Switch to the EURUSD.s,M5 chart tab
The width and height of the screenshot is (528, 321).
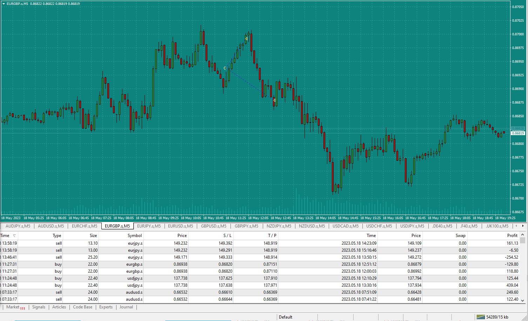tap(180, 226)
